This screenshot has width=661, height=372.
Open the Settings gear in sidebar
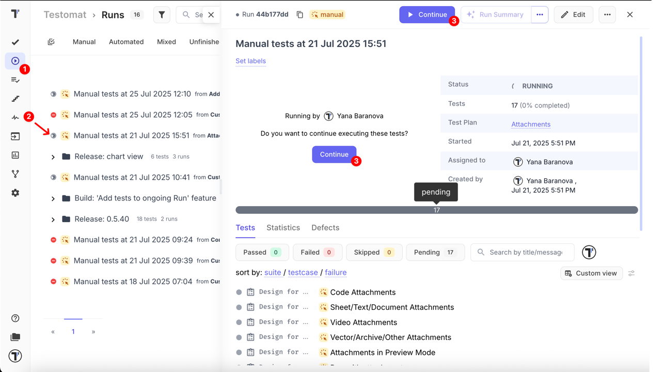coord(15,193)
